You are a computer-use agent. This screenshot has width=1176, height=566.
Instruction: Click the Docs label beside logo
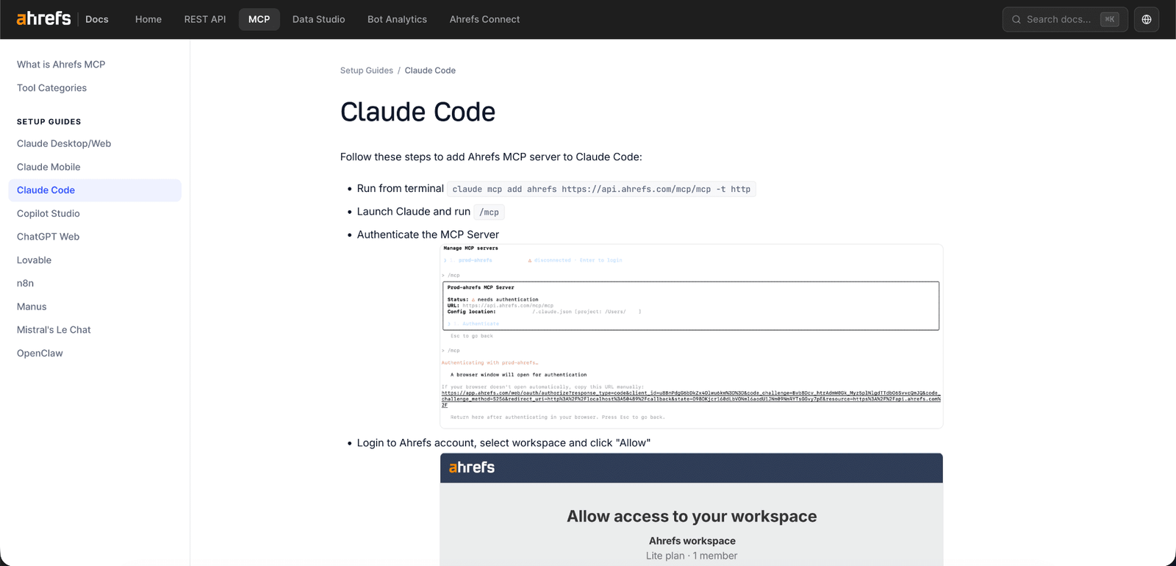point(97,19)
